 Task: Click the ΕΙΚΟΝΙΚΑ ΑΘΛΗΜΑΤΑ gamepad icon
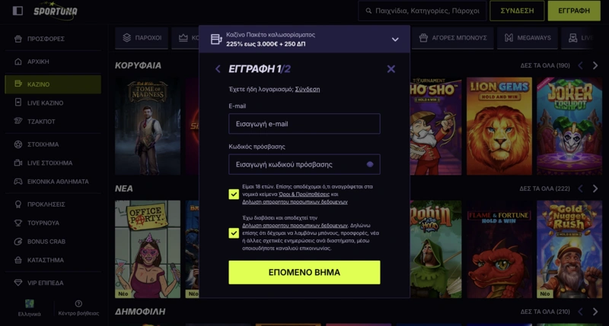coord(18,182)
